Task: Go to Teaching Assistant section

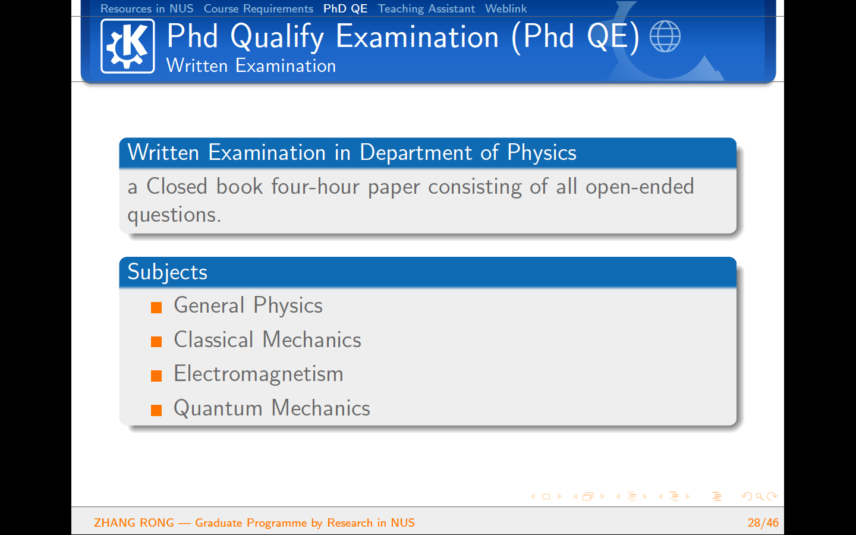Action: click(x=426, y=8)
